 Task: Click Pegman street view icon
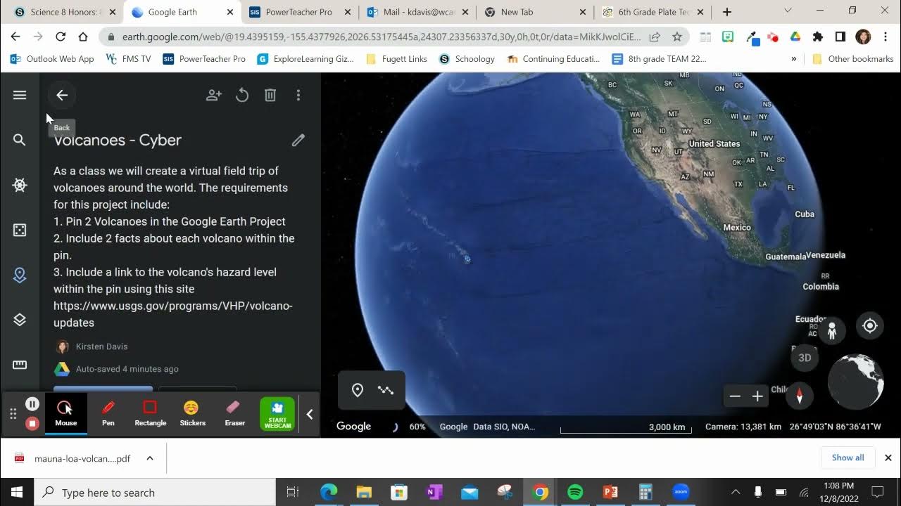coord(832,330)
